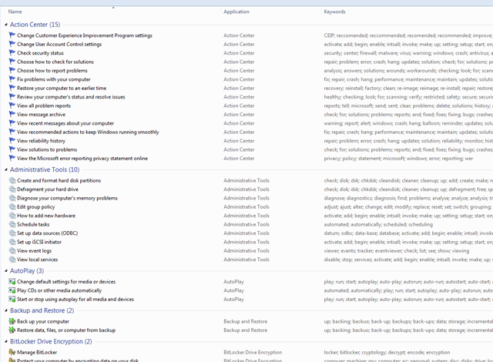Screen dimensions: 493x362
Task: Click AutoPlay icon beside Change default settings for media
Action: click(x=12, y=282)
